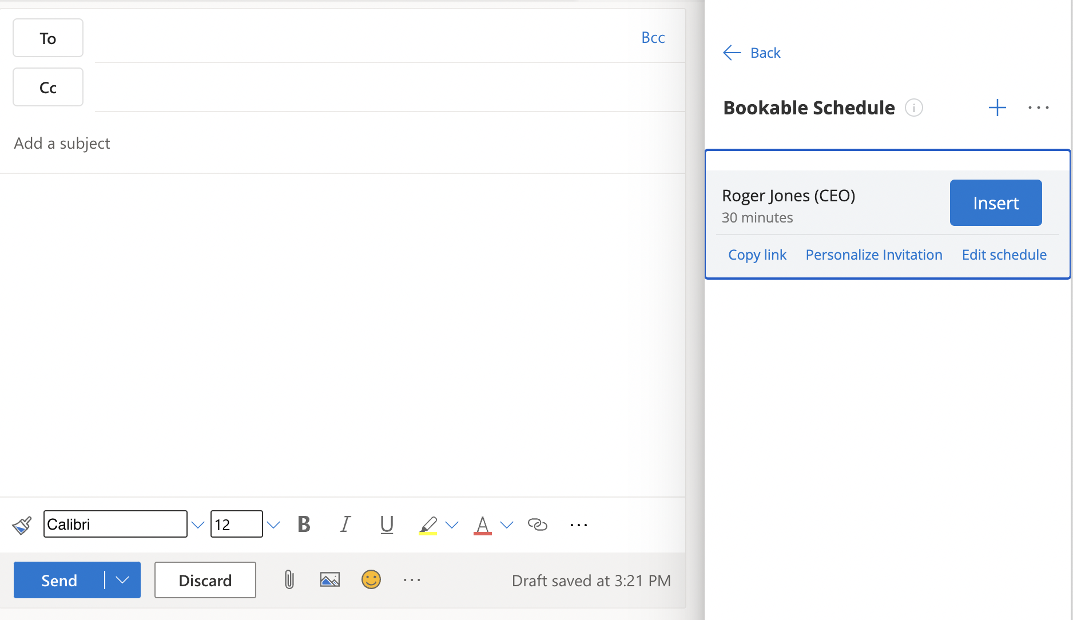Go back from Bookable Schedule panel
The height and width of the screenshot is (620, 1073).
(752, 53)
